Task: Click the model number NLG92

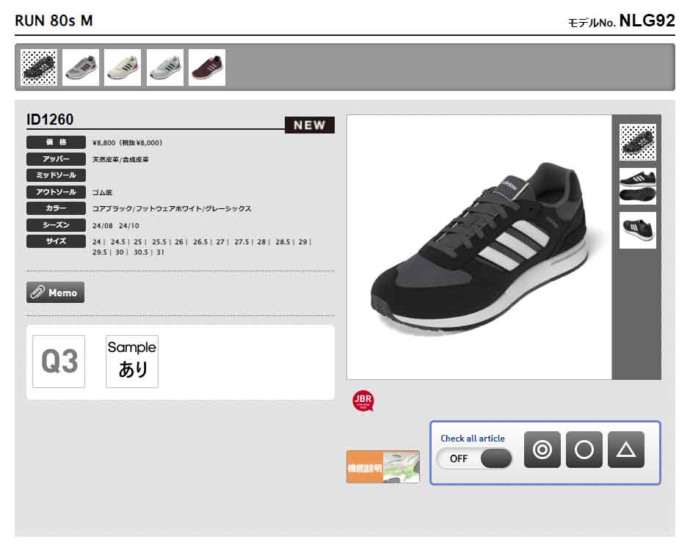Action: pyautogui.click(x=647, y=21)
